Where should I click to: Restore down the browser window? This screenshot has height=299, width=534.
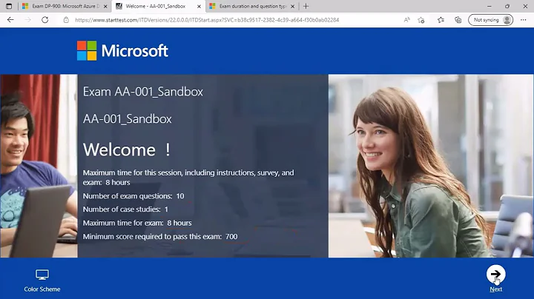coord(507,6)
